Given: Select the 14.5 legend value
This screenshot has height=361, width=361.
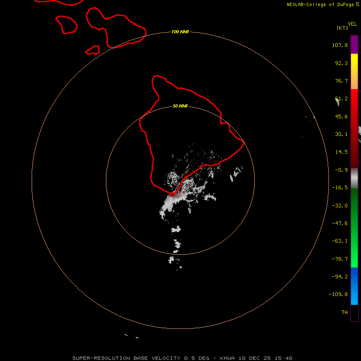Looking at the screenshot, I should pyautogui.click(x=341, y=152).
